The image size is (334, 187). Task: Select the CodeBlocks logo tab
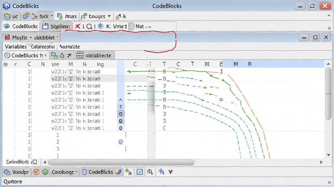[21, 26]
